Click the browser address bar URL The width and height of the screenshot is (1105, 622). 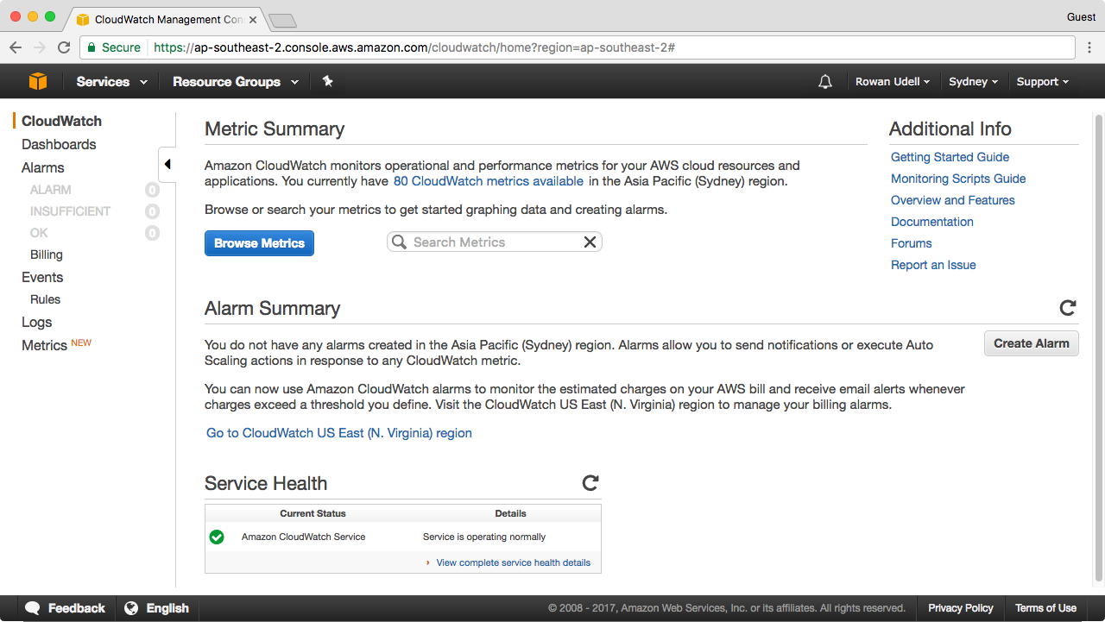[414, 47]
